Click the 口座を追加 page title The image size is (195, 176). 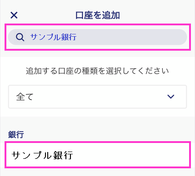(98, 15)
